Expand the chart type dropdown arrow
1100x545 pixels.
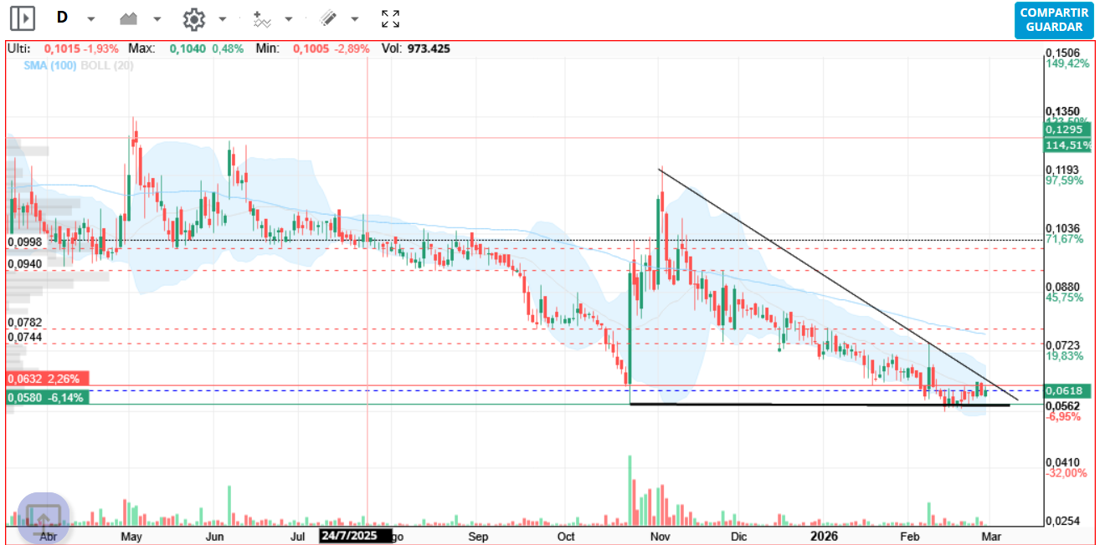(157, 18)
